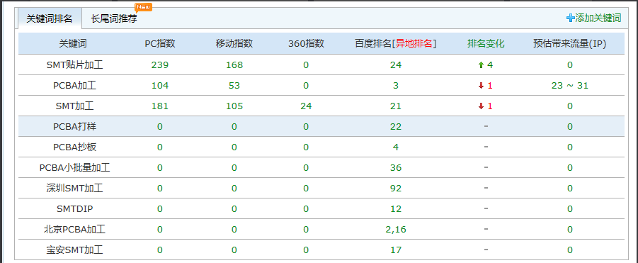Click rank change value 1 for PCBA加工
638x263 pixels.
coord(490,86)
